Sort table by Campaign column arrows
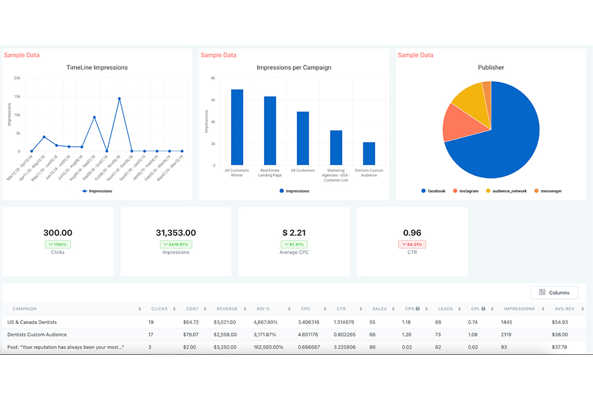This screenshot has width=593, height=400. pyautogui.click(x=140, y=309)
